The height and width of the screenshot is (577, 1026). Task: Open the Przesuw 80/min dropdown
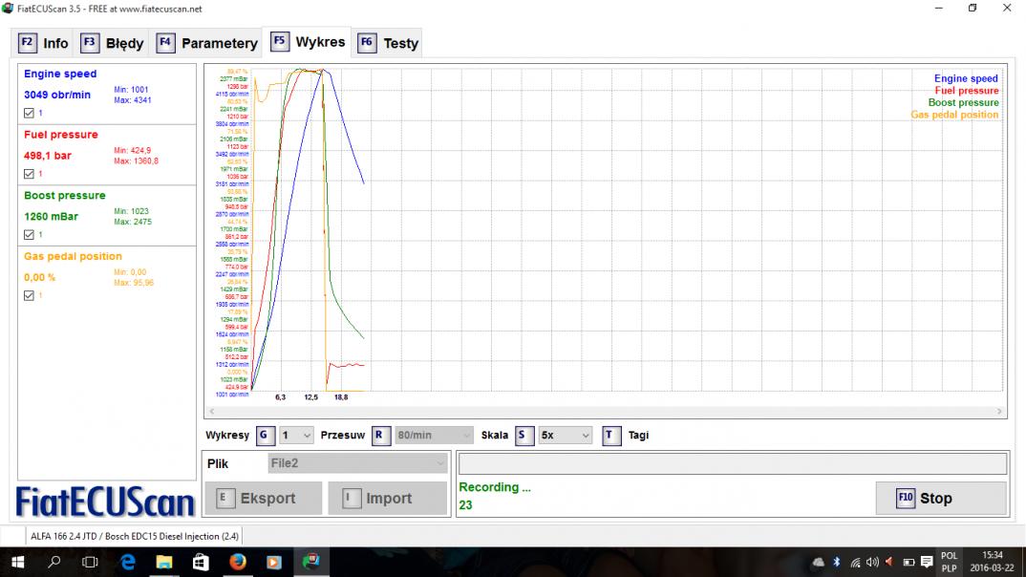click(x=433, y=435)
